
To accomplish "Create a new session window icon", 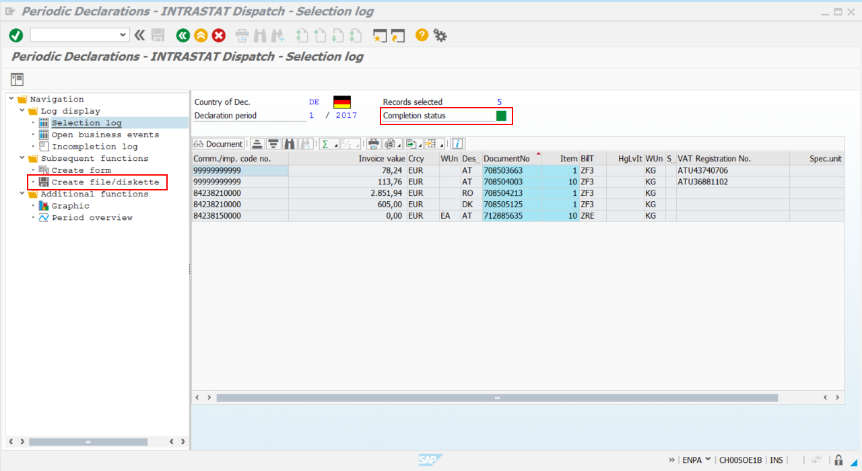I will [x=380, y=35].
